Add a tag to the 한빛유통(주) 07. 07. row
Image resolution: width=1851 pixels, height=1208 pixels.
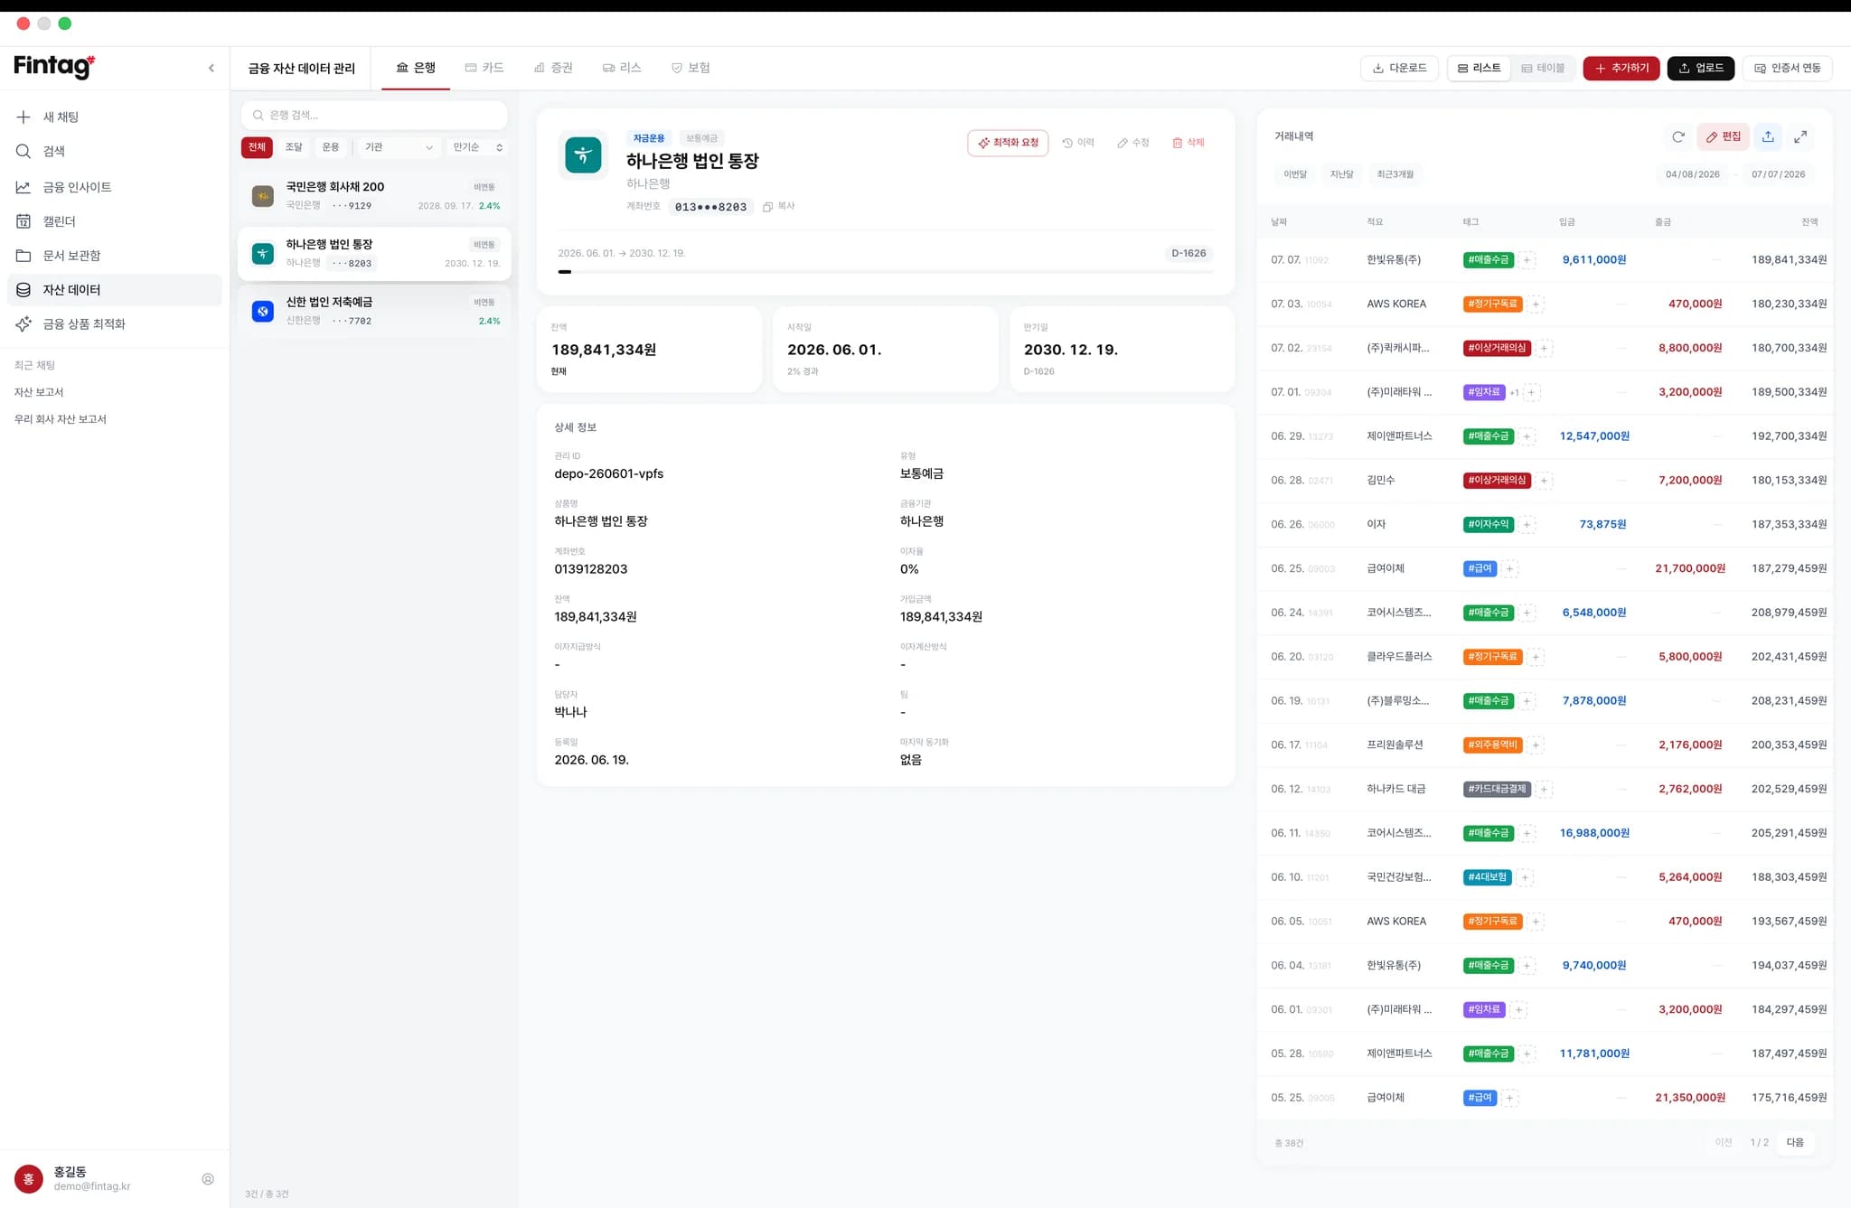[1527, 260]
